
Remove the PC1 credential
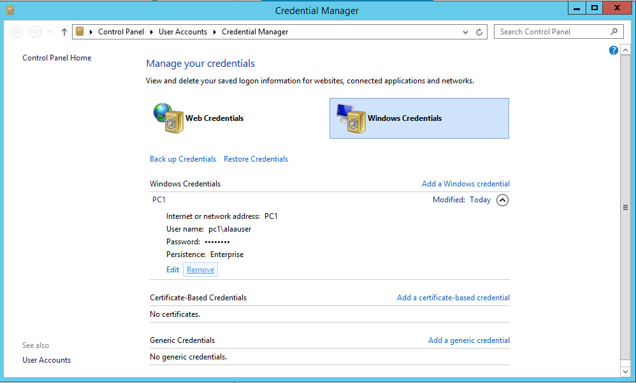[x=200, y=269]
